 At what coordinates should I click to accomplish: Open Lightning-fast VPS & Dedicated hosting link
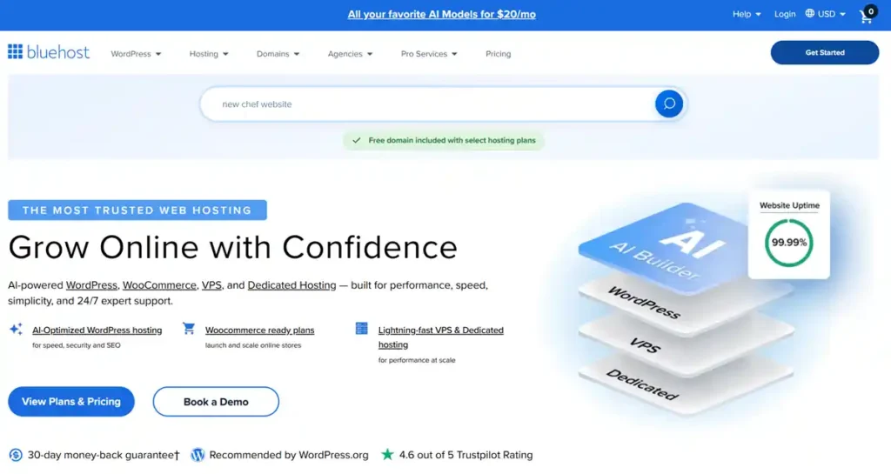[441, 337]
